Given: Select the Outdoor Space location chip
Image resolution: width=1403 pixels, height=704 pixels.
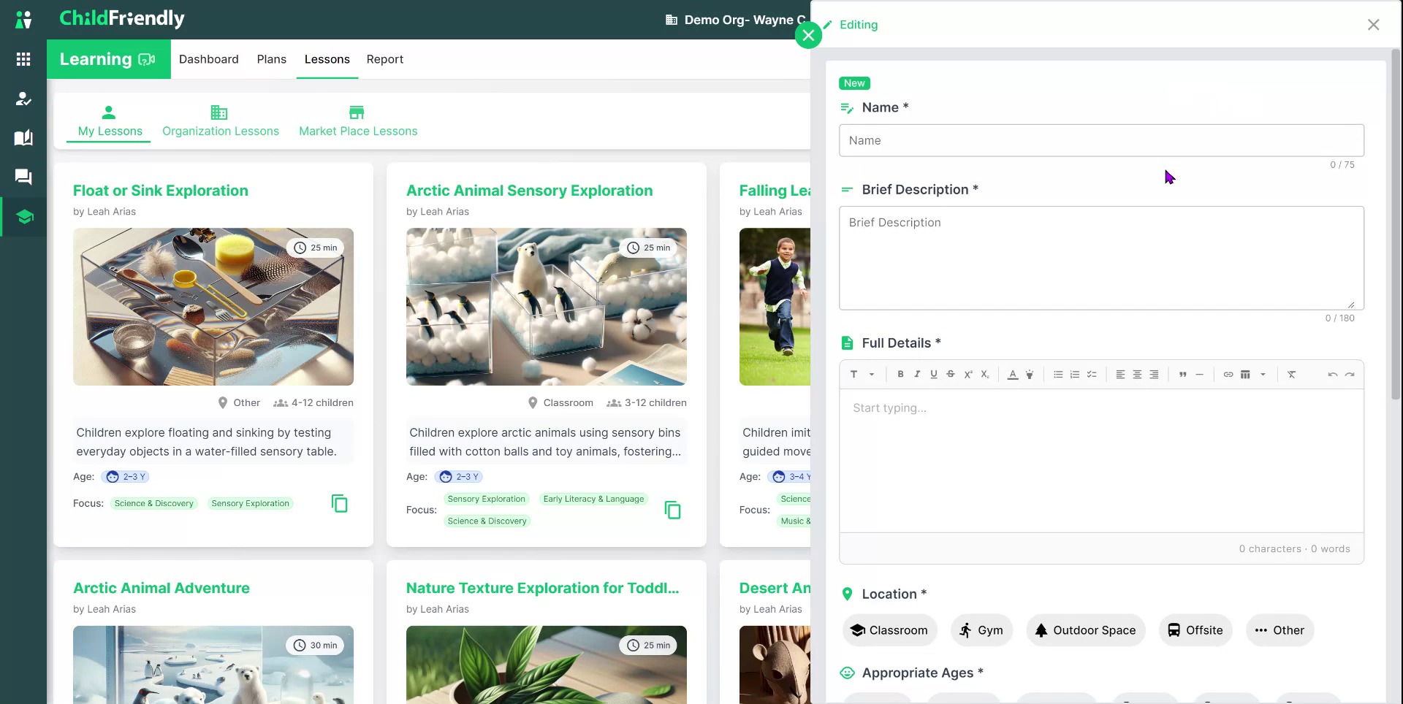Looking at the screenshot, I should tap(1085, 630).
